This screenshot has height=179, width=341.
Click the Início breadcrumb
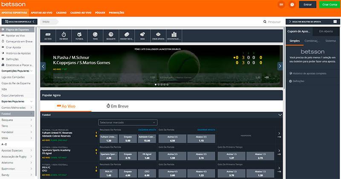(x=46, y=22)
